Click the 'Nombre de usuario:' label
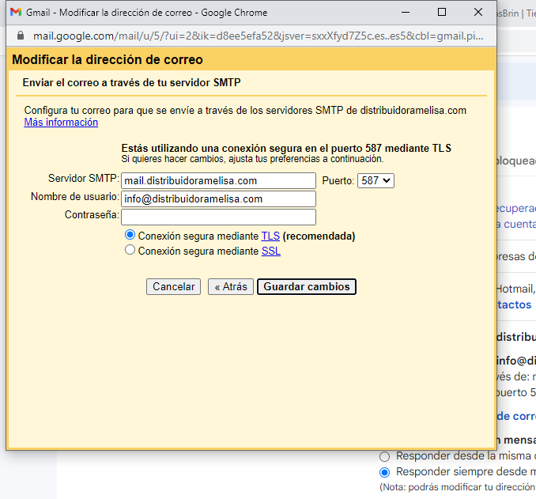 pyautogui.click(x=75, y=197)
